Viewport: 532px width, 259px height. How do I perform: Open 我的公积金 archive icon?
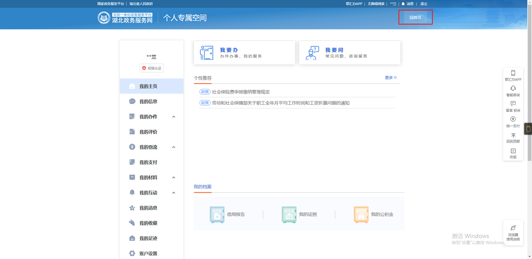[361, 214]
